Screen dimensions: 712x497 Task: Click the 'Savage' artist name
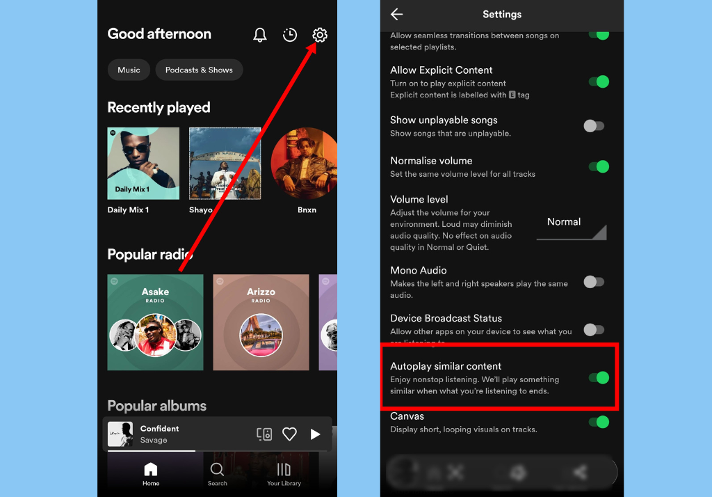coord(154,440)
